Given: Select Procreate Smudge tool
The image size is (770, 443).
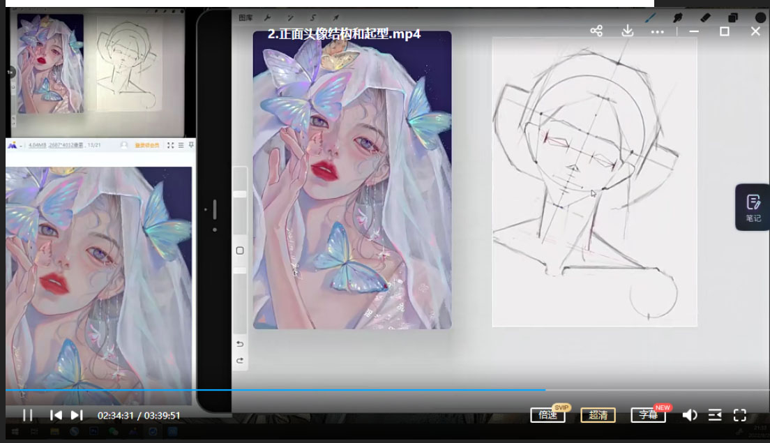Looking at the screenshot, I should (678, 17).
